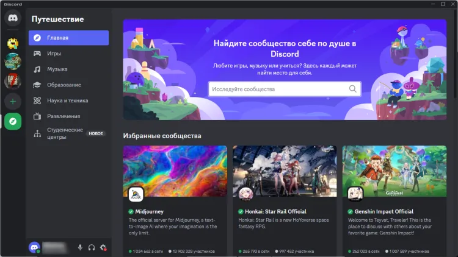The height and width of the screenshot is (257, 458).
Task: Click the Genshin Impact server avatar
Action: [x=355, y=194]
